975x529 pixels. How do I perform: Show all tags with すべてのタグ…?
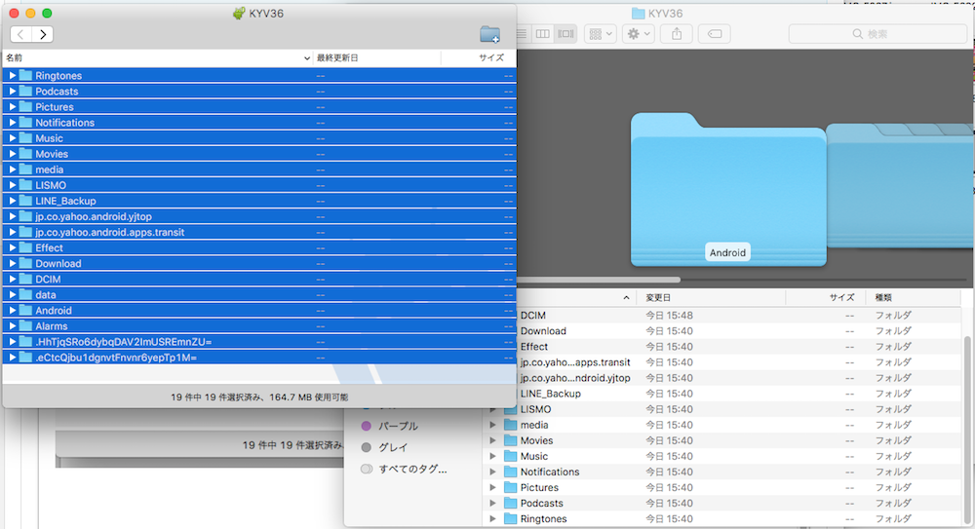click(x=410, y=469)
